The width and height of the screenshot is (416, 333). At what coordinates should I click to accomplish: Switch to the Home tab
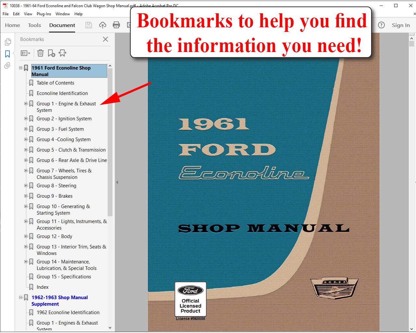pos(12,25)
